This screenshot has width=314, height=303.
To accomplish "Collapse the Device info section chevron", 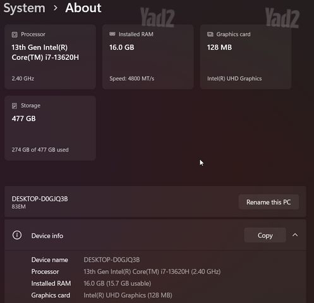I will 295,235.
